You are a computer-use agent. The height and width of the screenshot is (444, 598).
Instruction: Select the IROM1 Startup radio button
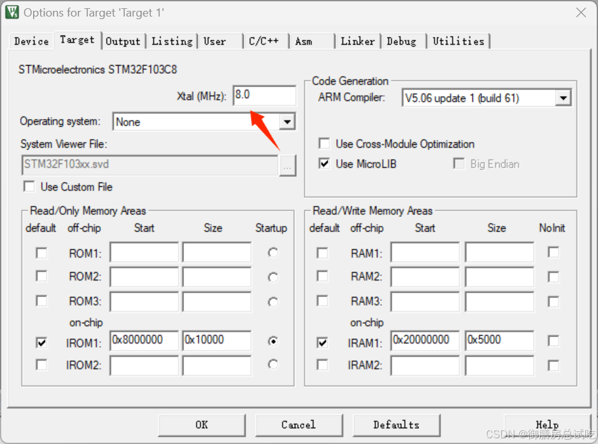pyautogui.click(x=273, y=341)
